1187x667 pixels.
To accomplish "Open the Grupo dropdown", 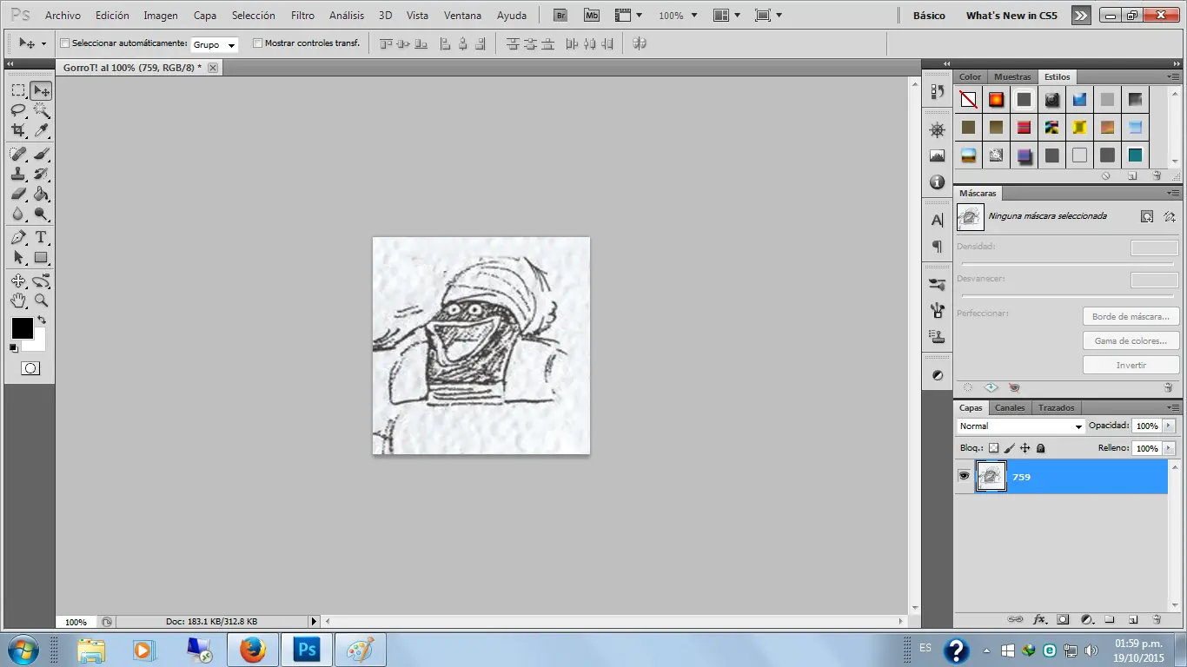I will pos(214,44).
